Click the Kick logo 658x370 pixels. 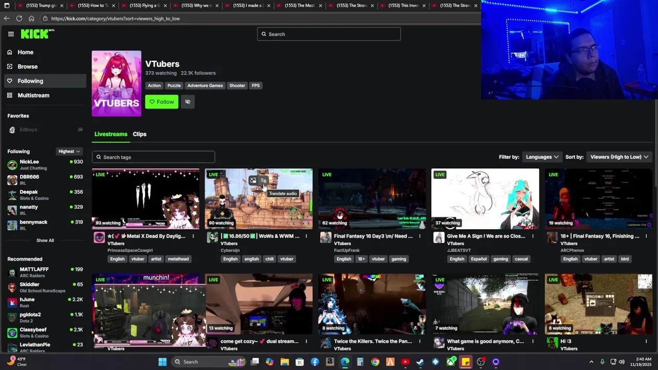tap(38, 34)
